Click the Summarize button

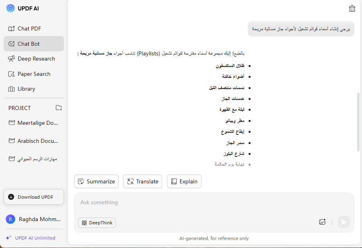(x=97, y=181)
